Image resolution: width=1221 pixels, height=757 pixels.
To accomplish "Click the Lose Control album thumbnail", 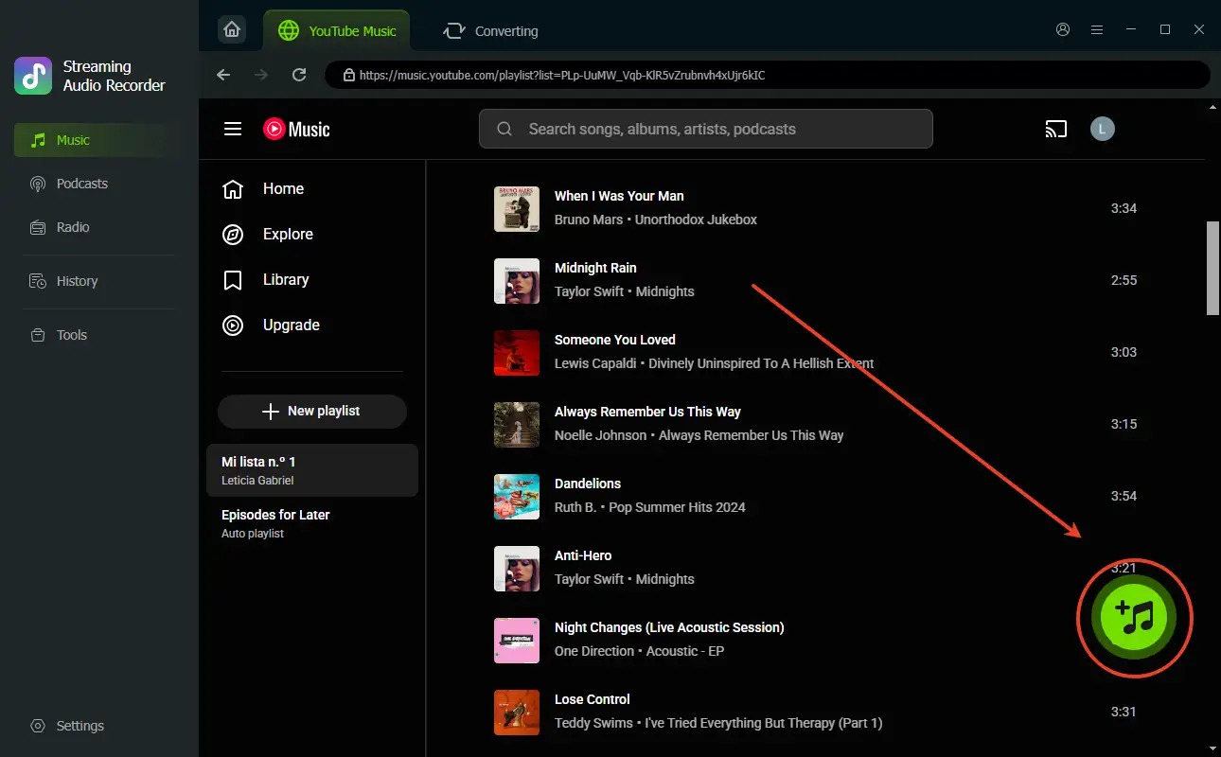I will click(517, 713).
